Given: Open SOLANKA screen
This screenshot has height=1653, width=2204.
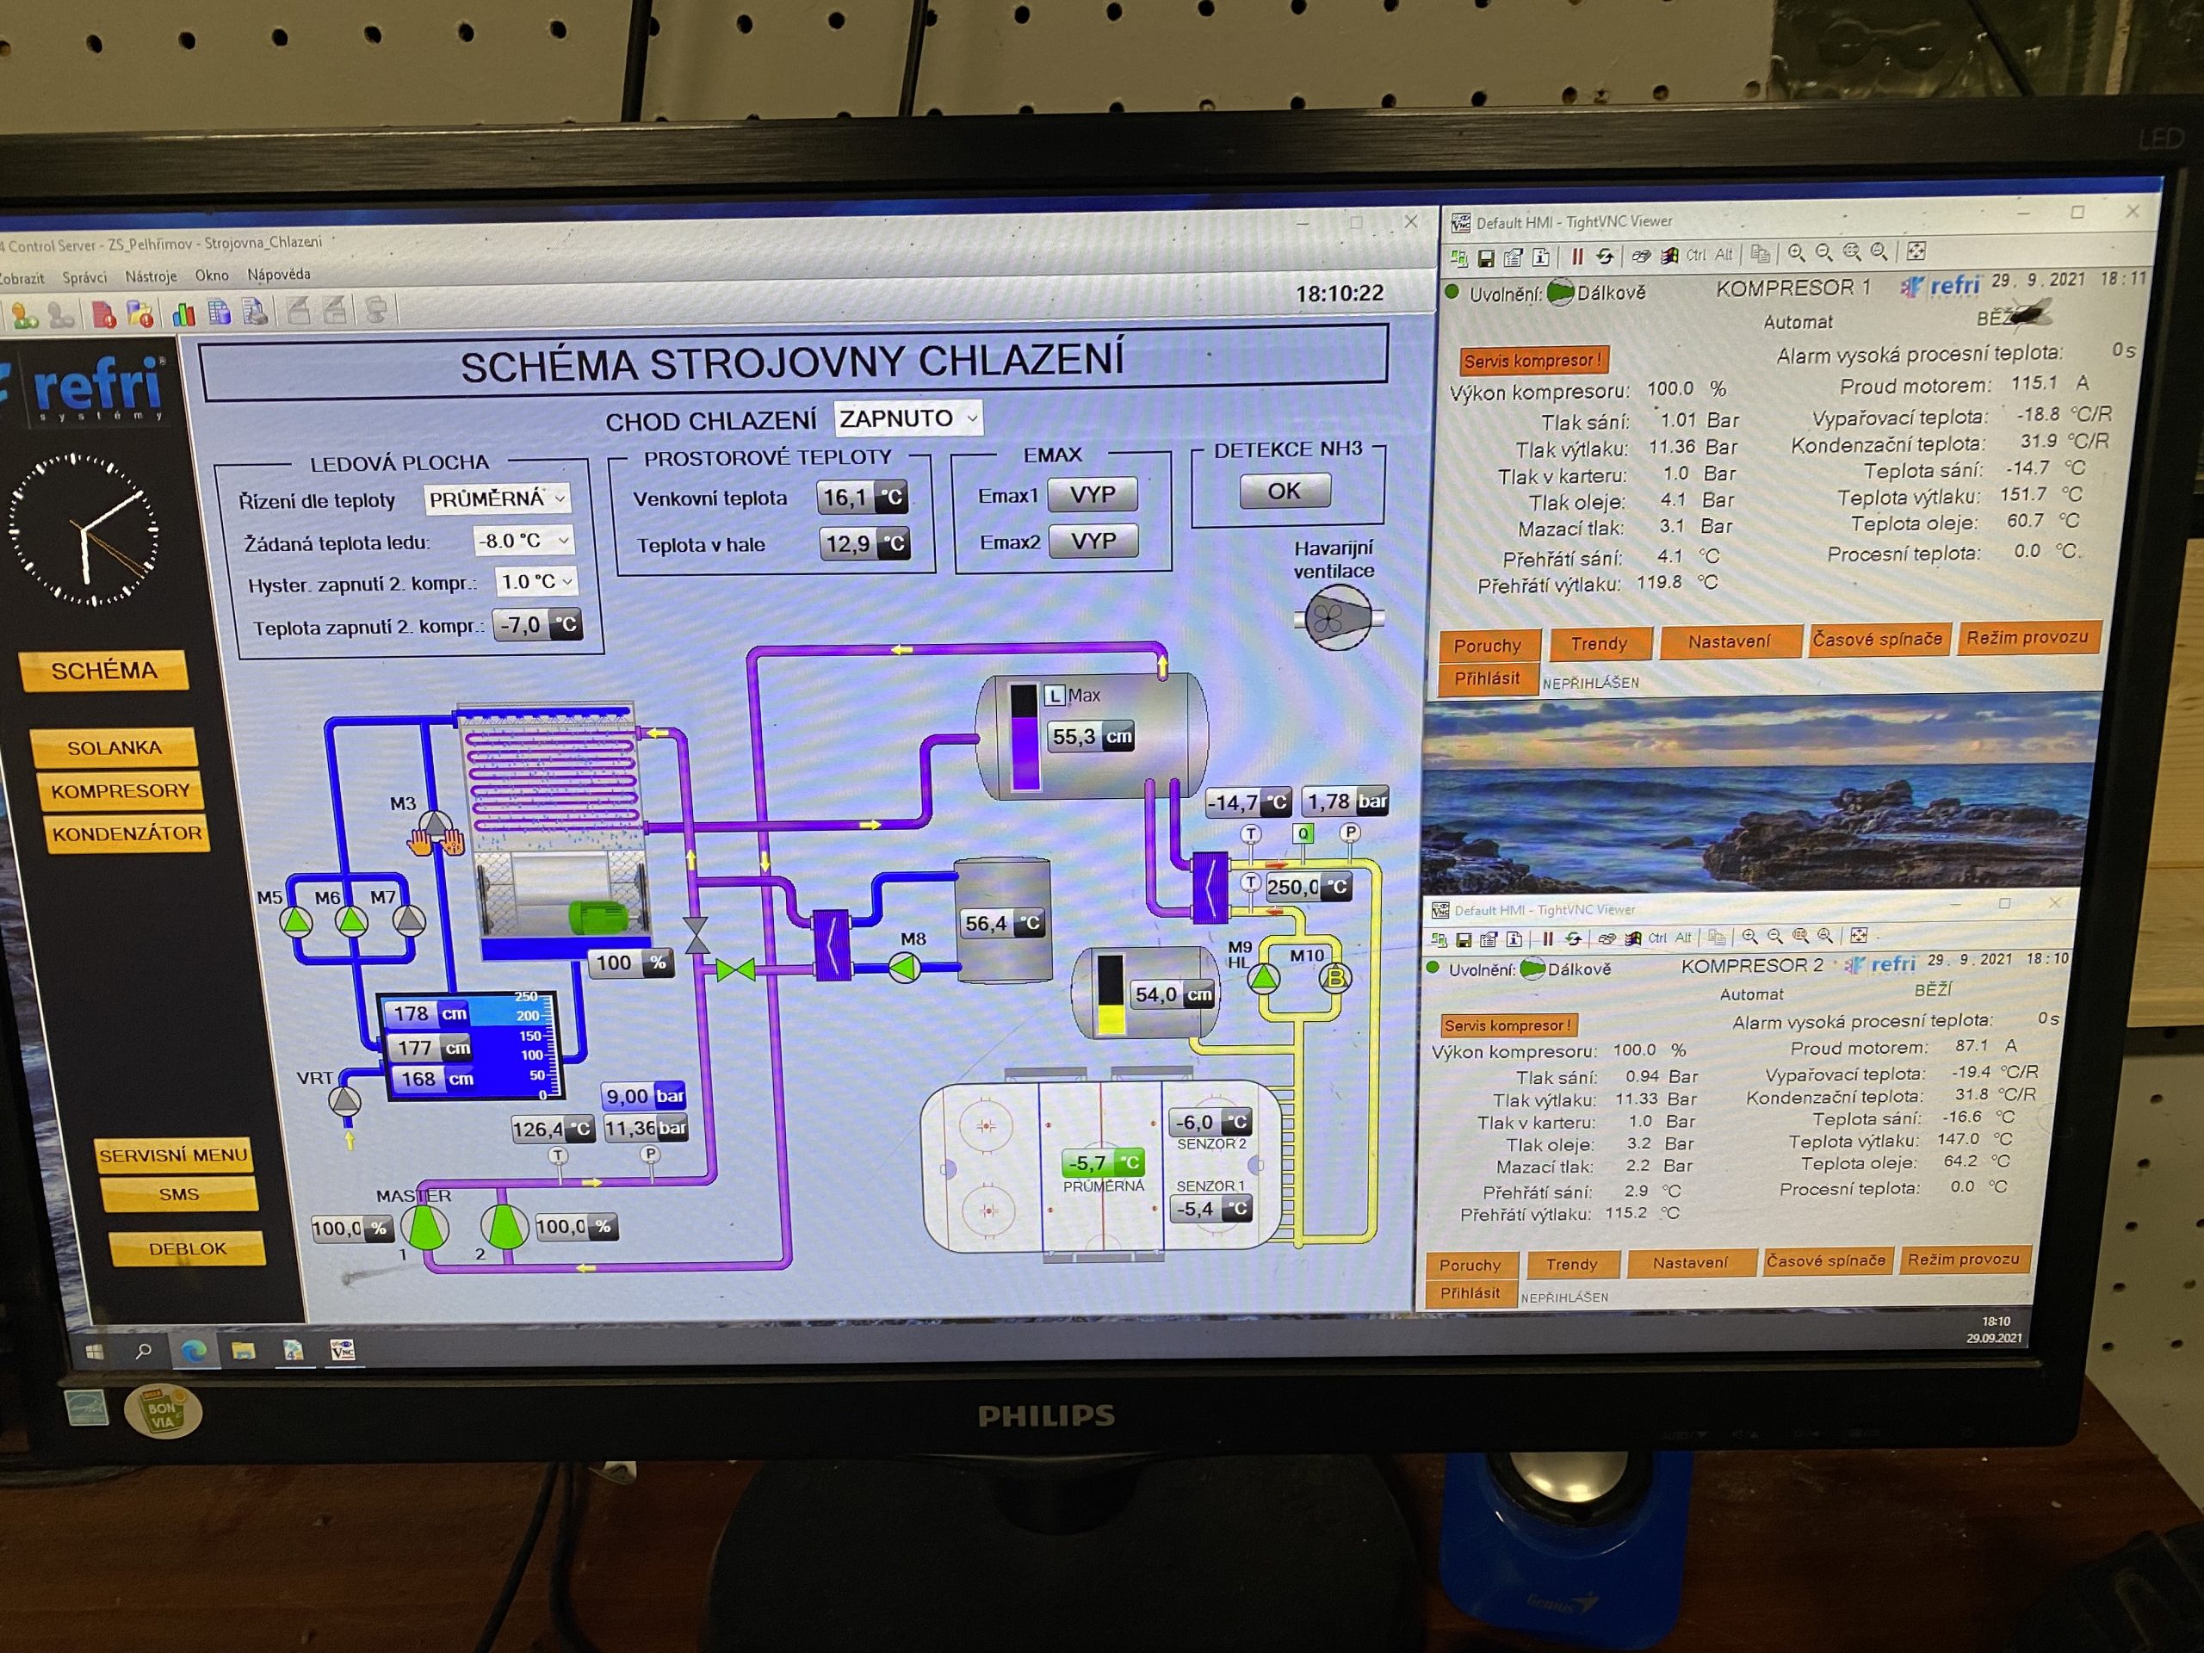Looking at the screenshot, I should (x=114, y=747).
